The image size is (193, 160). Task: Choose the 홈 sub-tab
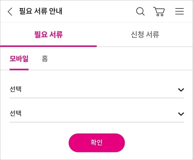click(45, 59)
